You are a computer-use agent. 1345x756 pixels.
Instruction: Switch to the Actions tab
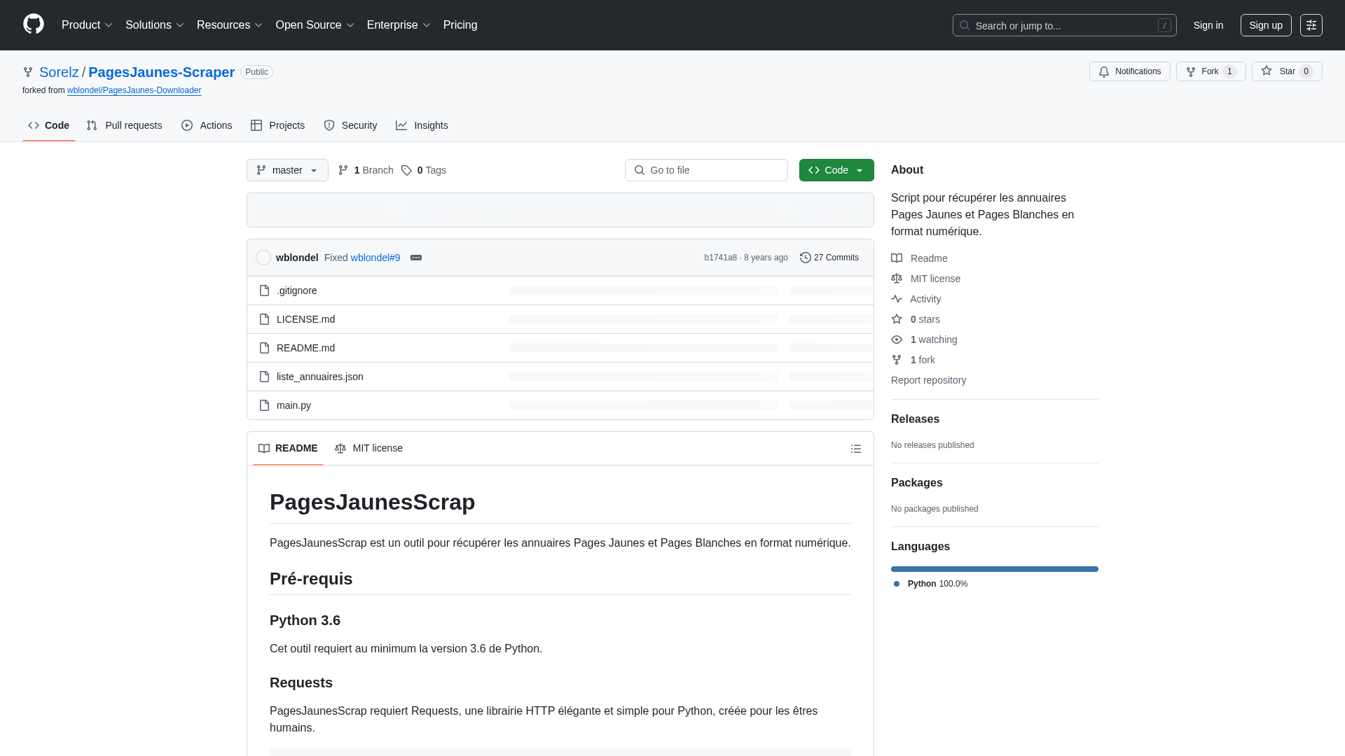pyautogui.click(x=207, y=125)
